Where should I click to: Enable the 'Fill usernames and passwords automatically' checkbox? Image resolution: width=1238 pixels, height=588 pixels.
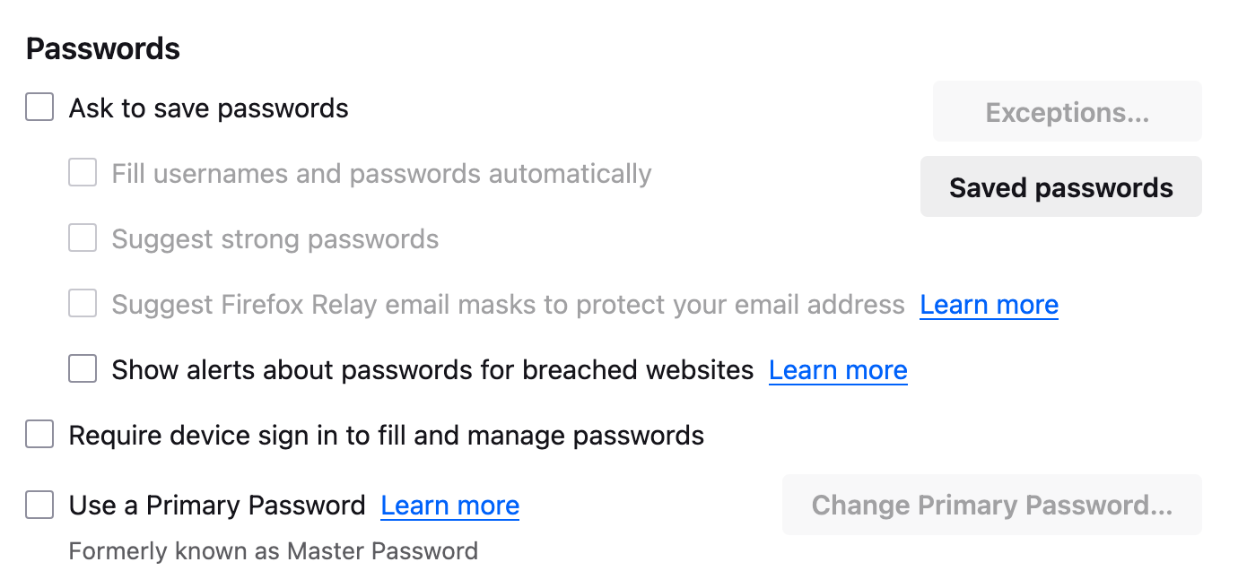pyautogui.click(x=83, y=173)
